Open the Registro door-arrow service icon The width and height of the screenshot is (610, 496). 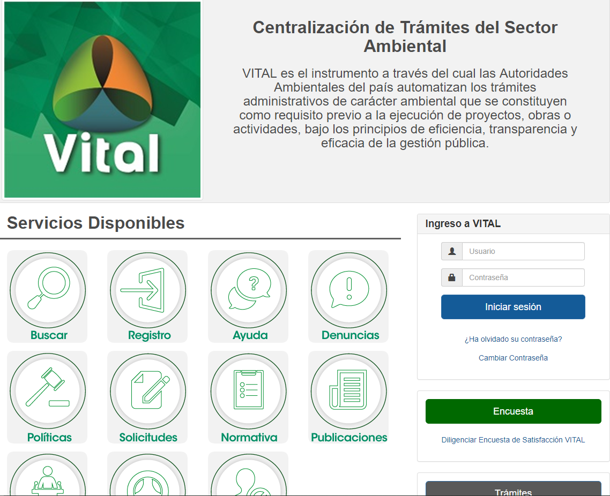pos(148,290)
